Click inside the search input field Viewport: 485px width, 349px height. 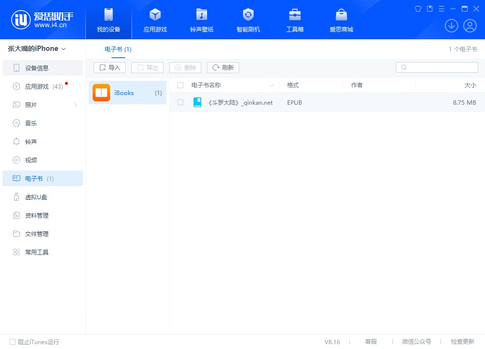click(436, 67)
